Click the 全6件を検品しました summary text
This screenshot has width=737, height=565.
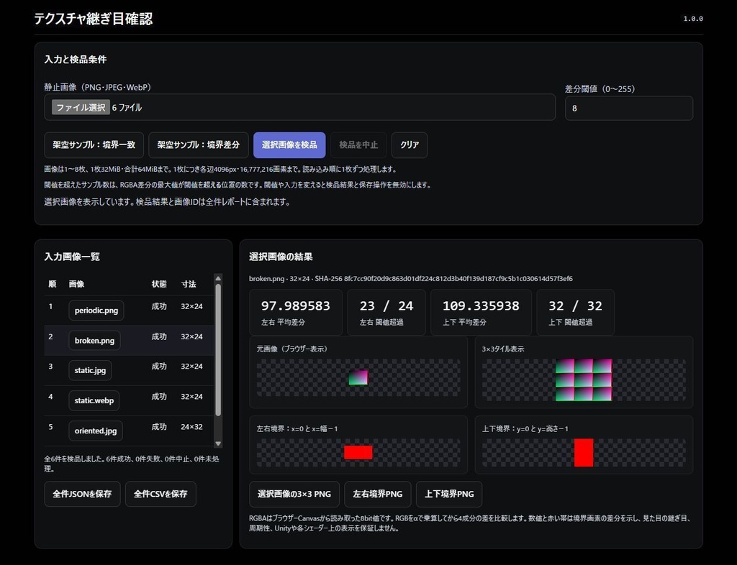tap(132, 464)
